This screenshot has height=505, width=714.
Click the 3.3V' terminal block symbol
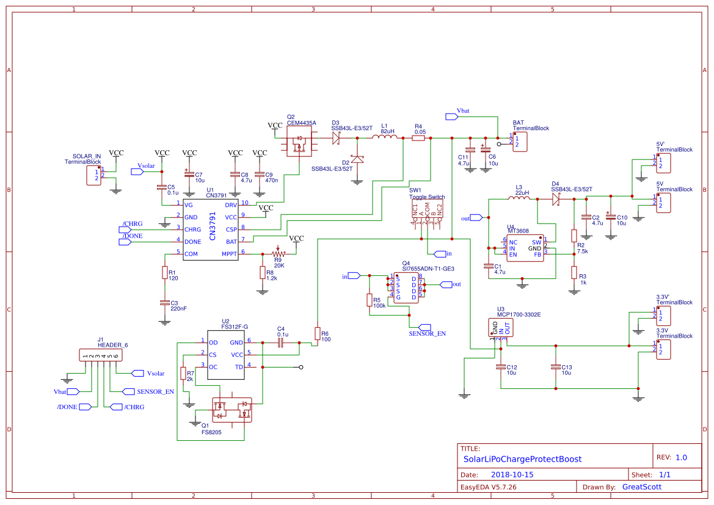pyautogui.click(x=663, y=316)
